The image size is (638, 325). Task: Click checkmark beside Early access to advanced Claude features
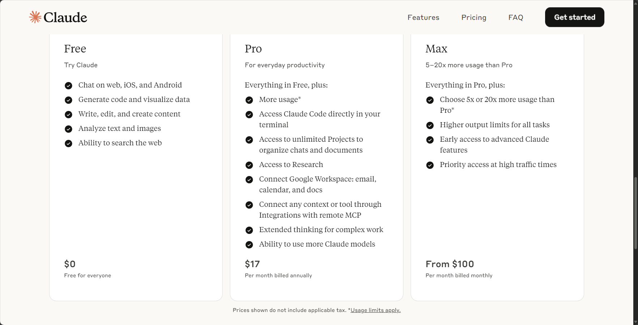click(430, 140)
